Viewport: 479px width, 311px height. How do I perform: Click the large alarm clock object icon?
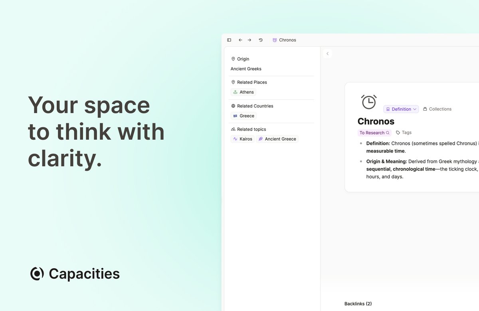click(x=369, y=102)
